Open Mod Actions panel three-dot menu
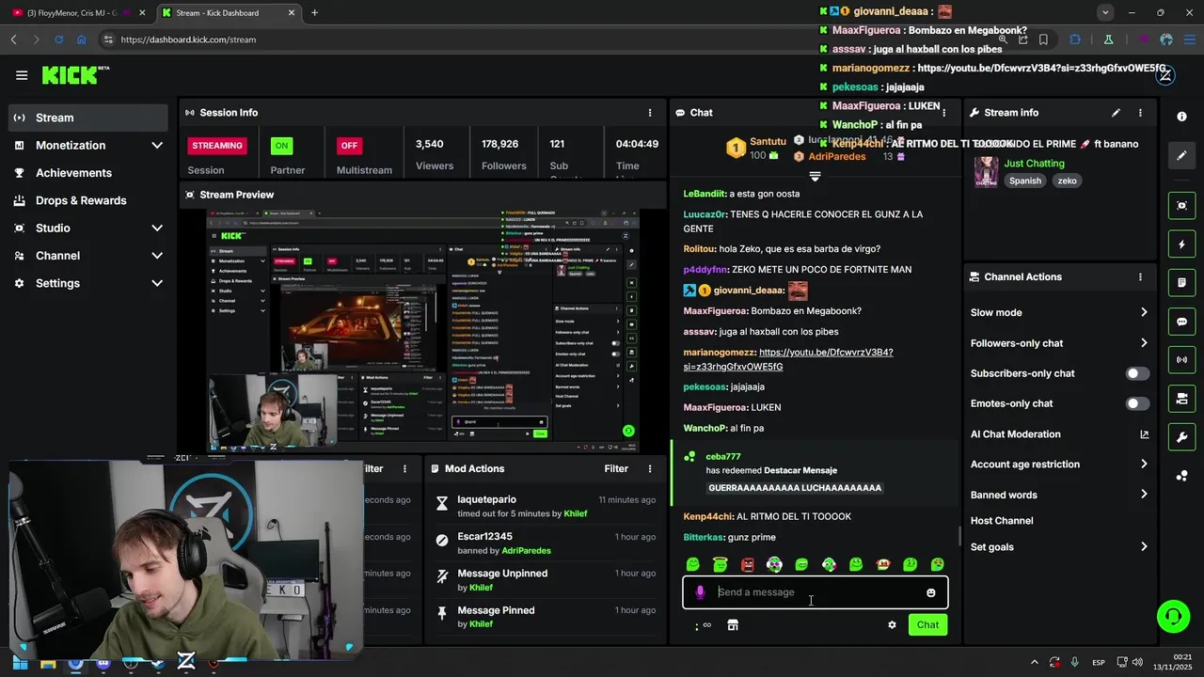Viewport: 1204px width, 677px height. (649, 468)
